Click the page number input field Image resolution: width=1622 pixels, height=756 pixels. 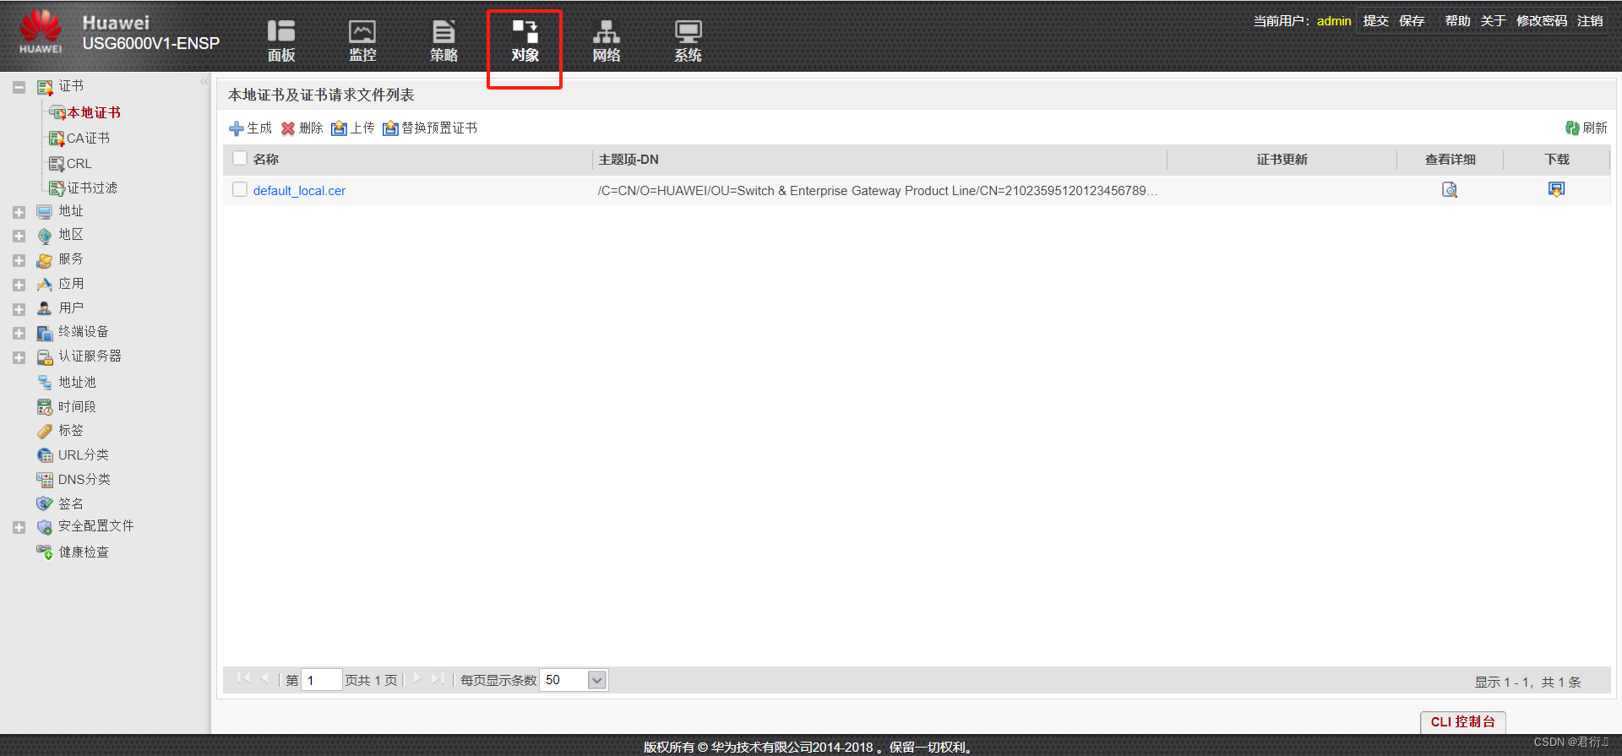321,680
